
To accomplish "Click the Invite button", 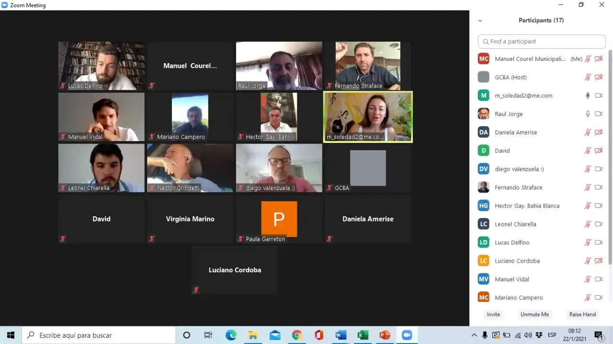I will coord(493,314).
